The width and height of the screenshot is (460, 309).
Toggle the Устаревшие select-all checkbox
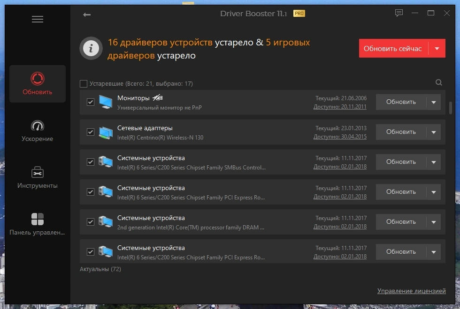84,84
